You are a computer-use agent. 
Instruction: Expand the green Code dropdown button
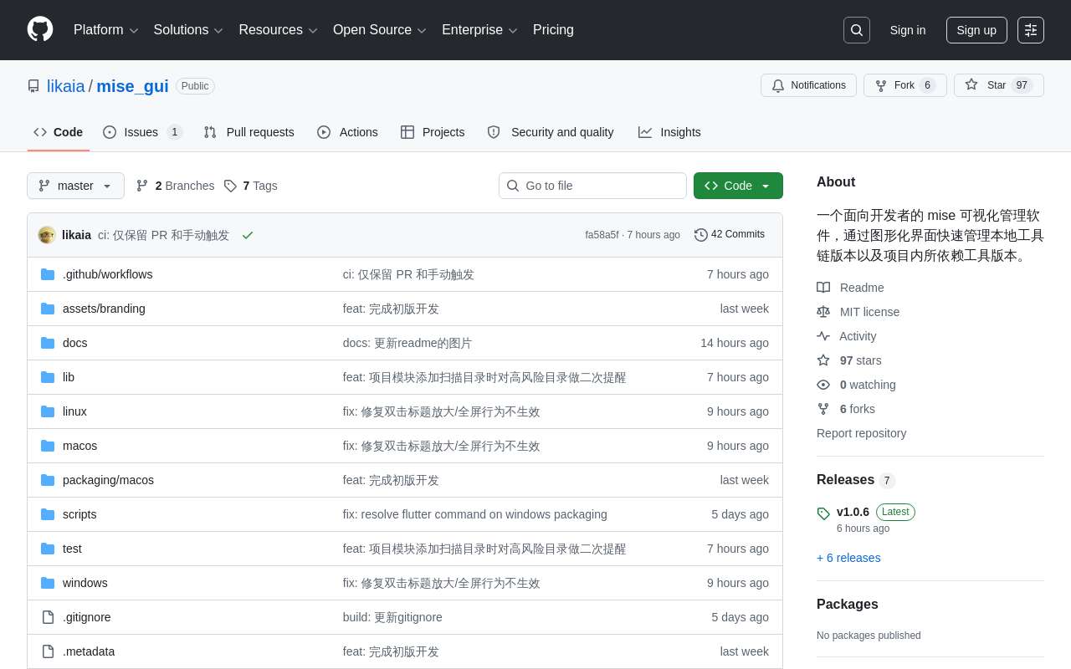[x=738, y=186]
